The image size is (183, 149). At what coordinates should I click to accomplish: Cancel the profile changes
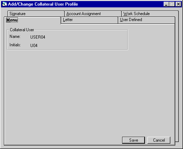point(159,140)
